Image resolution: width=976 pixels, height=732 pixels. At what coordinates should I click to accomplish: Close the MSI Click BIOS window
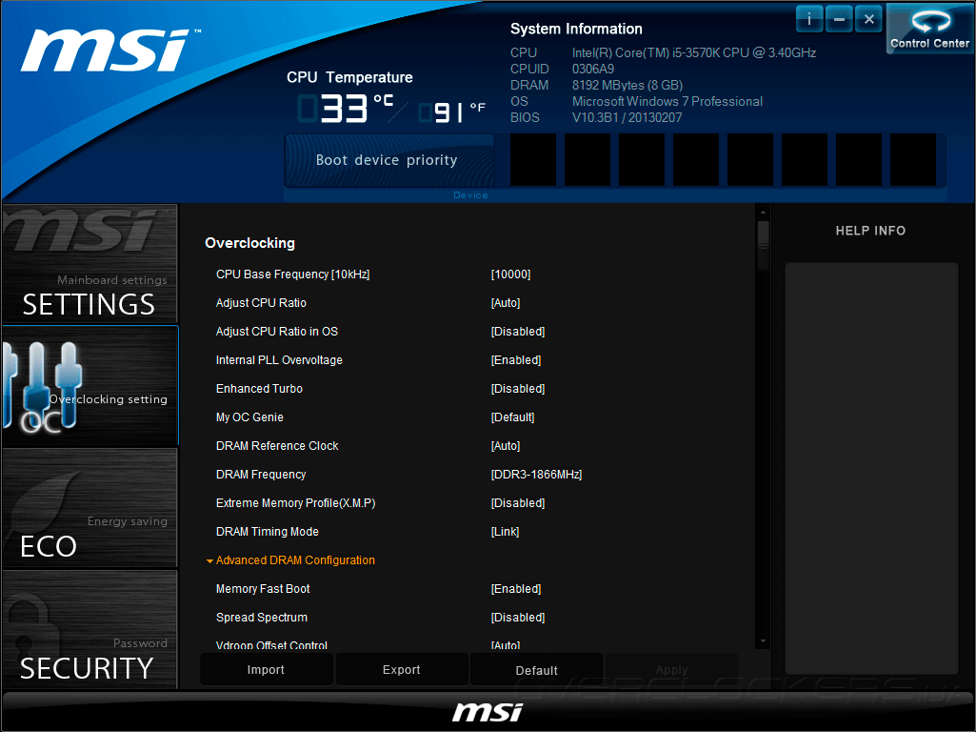[869, 19]
